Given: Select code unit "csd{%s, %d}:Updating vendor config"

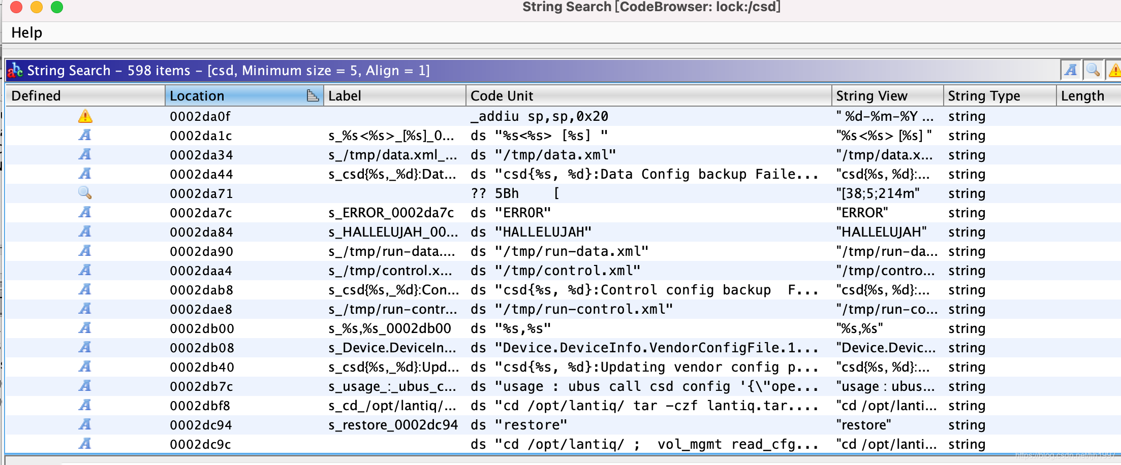Looking at the screenshot, I should click(x=644, y=367).
